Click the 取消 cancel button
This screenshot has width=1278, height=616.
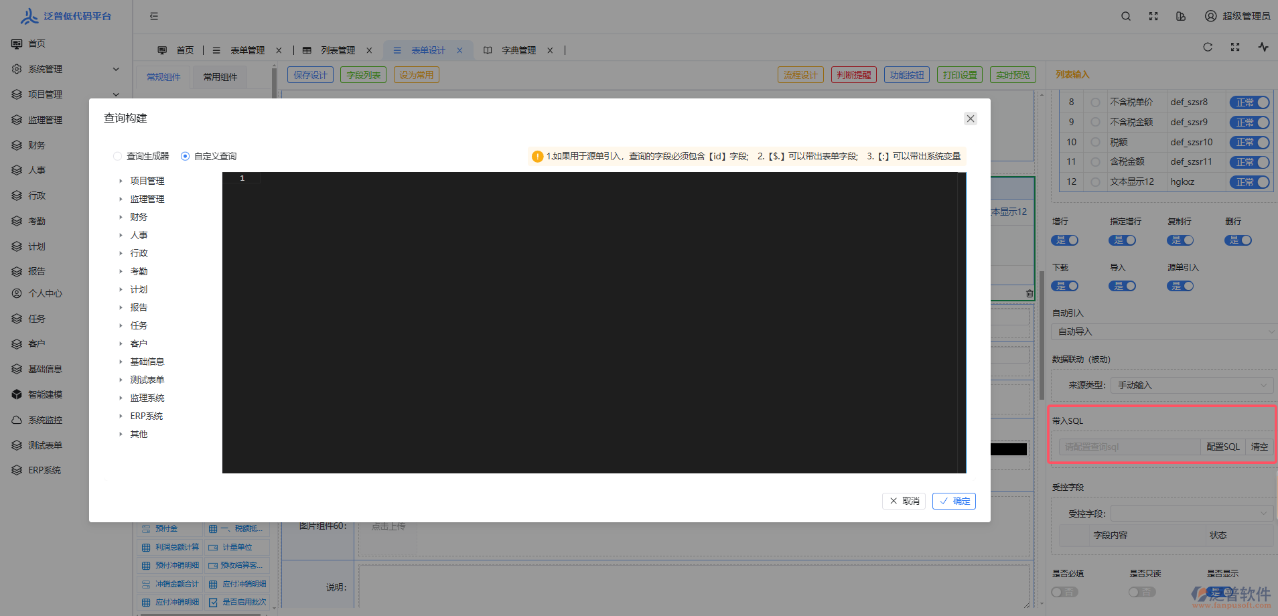tap(904, 501)
